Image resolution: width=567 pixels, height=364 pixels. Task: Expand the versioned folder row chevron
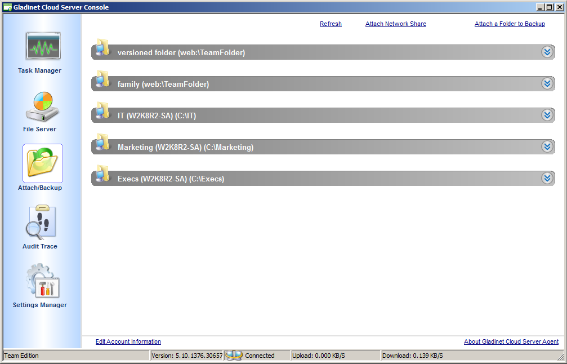[547, 52]
